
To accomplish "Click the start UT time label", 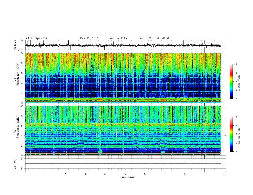I will [x=154, y=38].
